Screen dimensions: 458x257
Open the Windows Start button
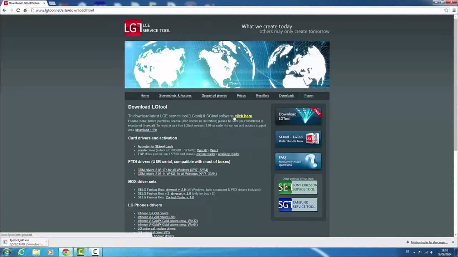pyautogui.click(x=6, y=252)
